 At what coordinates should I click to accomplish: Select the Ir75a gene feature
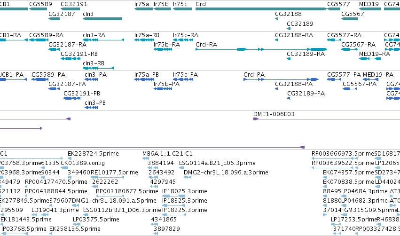click(143, 9)
